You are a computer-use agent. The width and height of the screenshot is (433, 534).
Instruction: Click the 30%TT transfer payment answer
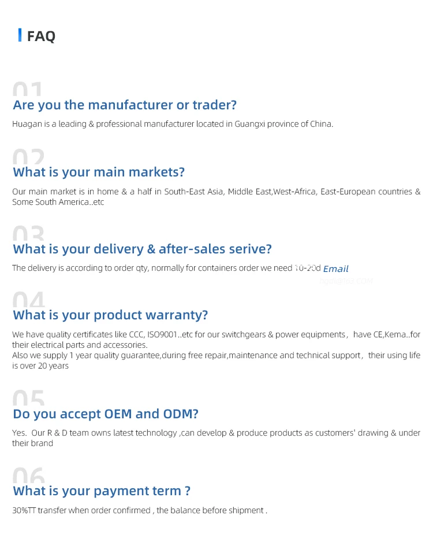pos(140,510)
